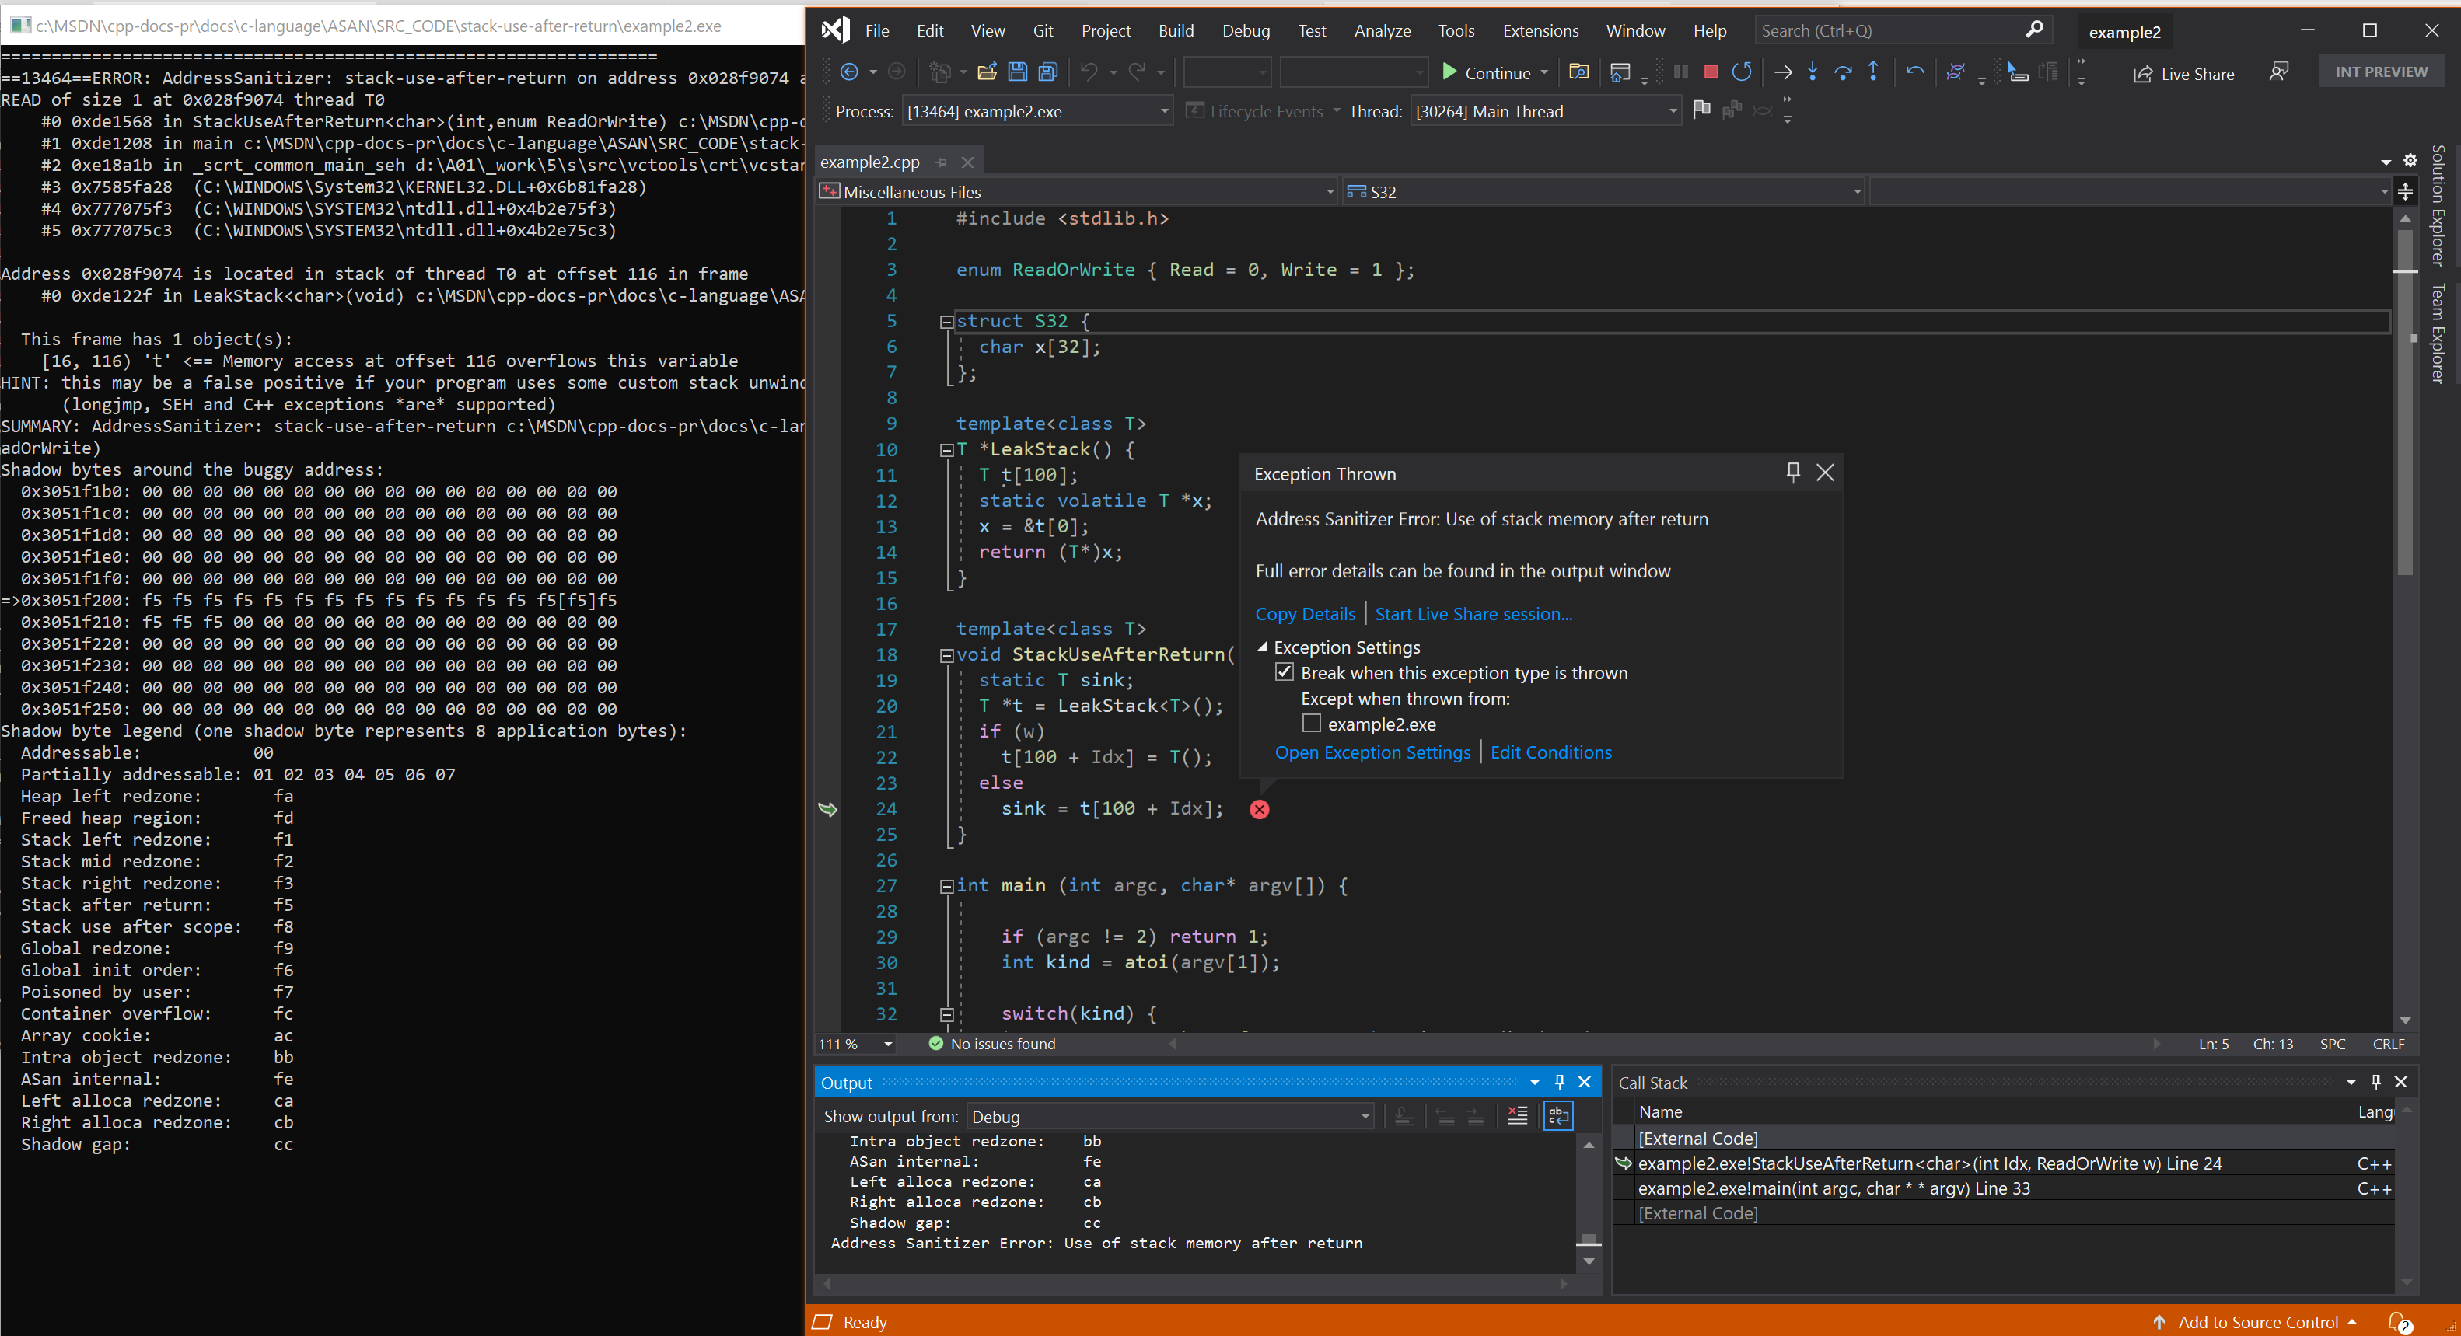Click Start Live Share session link
Image resolution: width=2461 pixels, height=1336 pixels.
pos(1472,614)
